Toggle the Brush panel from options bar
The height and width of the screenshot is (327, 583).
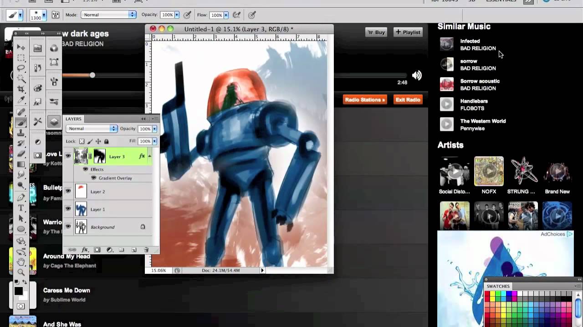(x=56, y=15)
